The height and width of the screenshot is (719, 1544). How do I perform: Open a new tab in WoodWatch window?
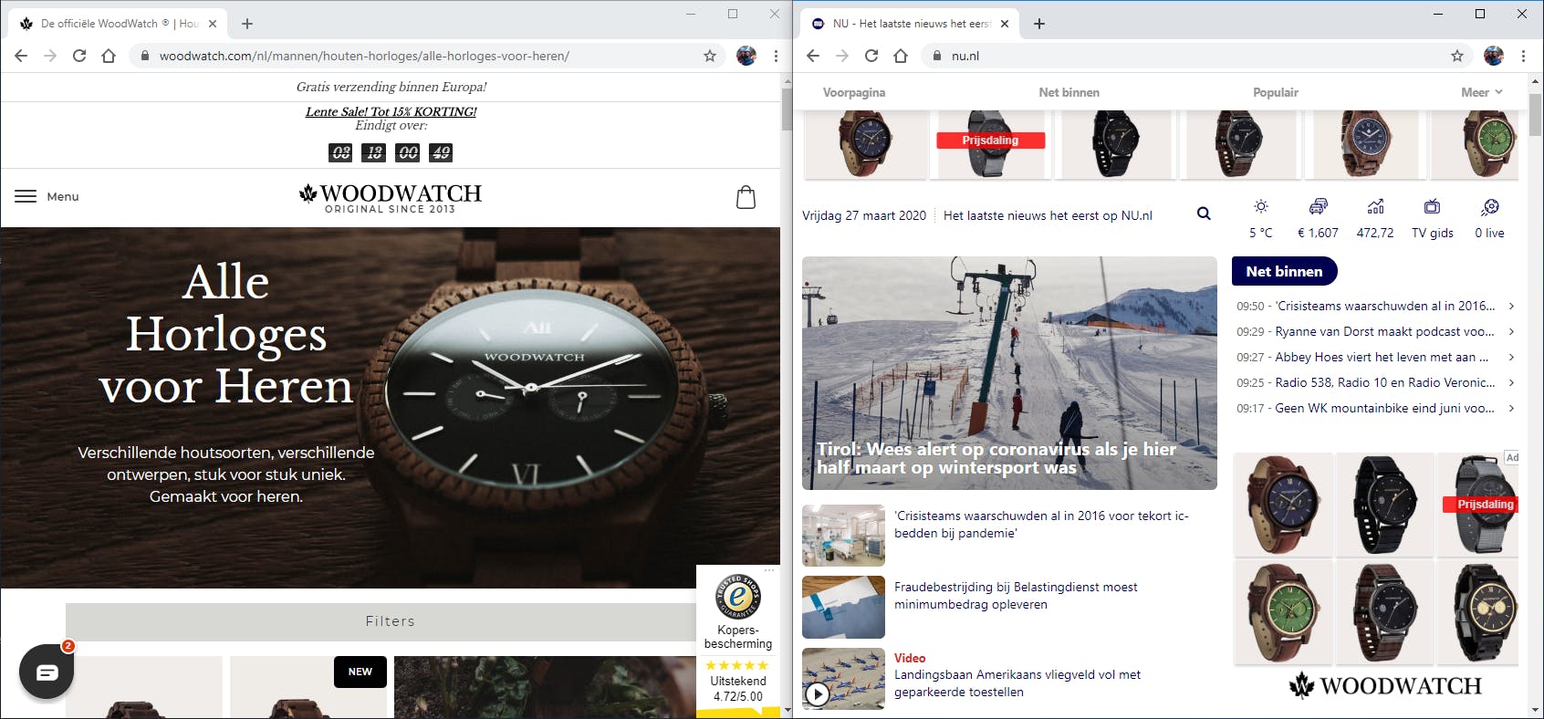pyautogui.click(x=247, y=24)
